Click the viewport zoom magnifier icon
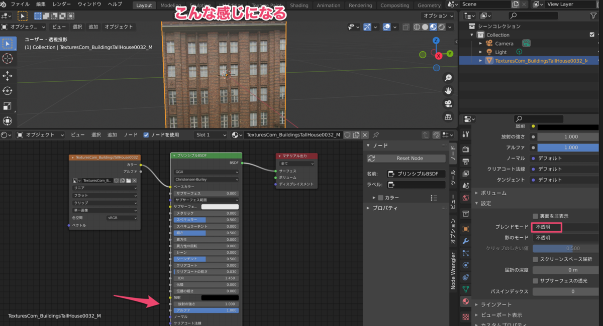Screen dimensions: 603x326 point(448,78)
